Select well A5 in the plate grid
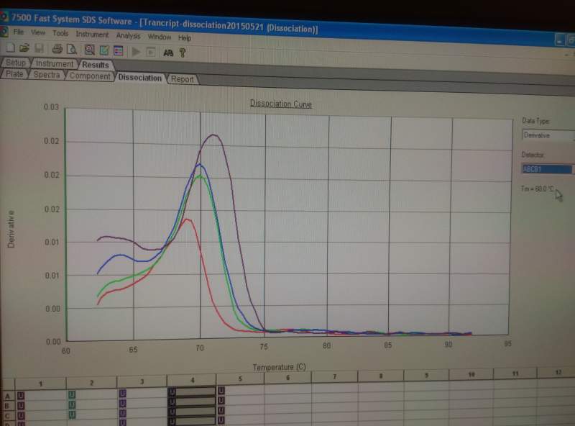This screenshot has width=575, height=426. tap(241, 391)
